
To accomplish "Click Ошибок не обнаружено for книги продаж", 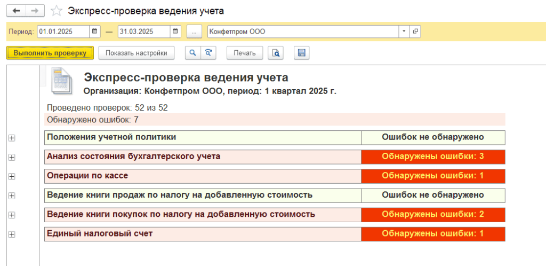I will click(433, 195).
